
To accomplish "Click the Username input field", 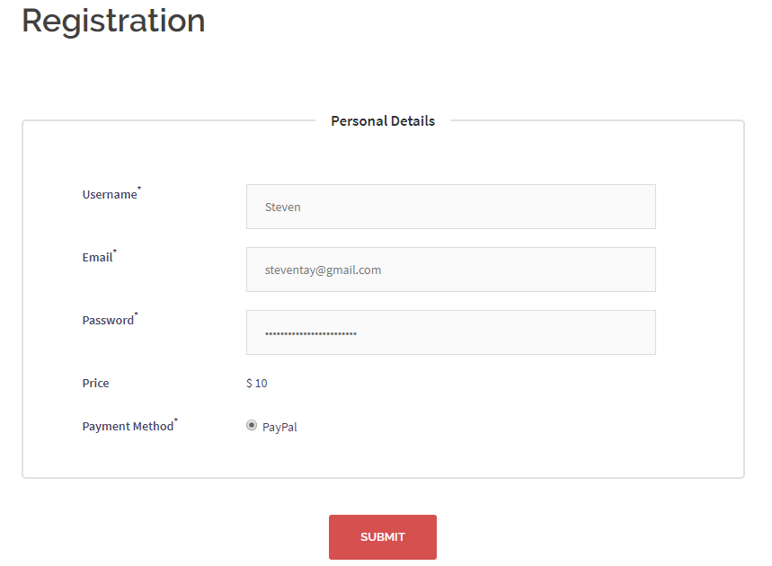I will (450, 207).
